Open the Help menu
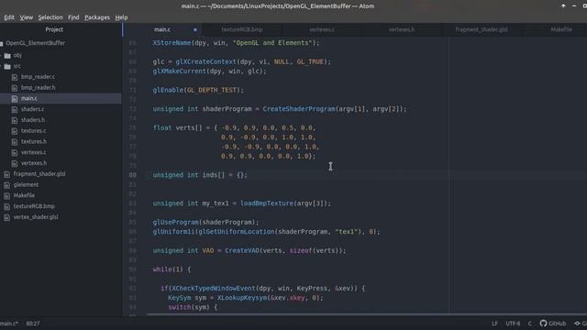 click(121, 17)
